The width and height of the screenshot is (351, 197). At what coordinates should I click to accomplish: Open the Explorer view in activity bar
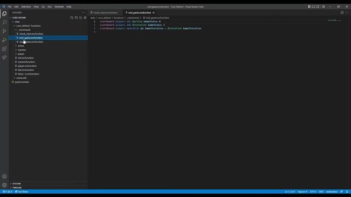point(4,14)
